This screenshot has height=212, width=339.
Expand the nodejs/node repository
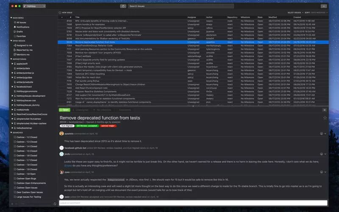click(12, 110)
